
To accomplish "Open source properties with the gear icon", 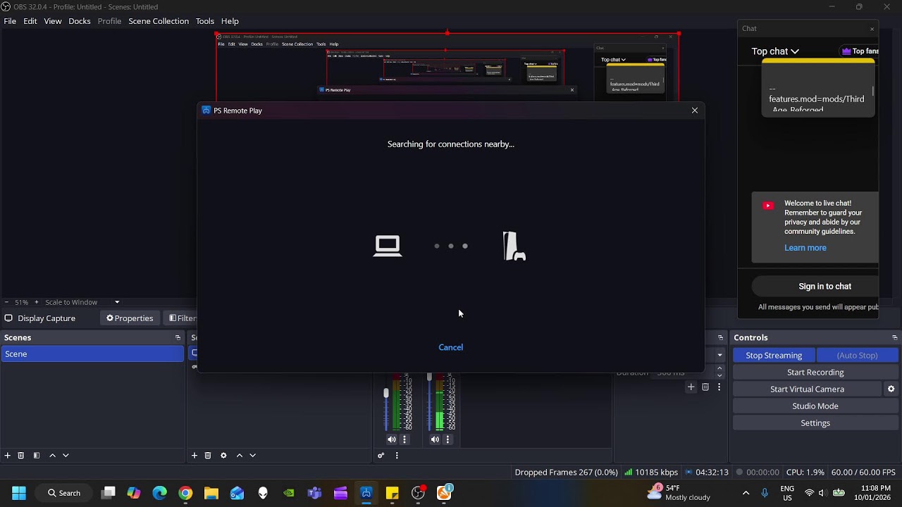I will tap(223, 456).
